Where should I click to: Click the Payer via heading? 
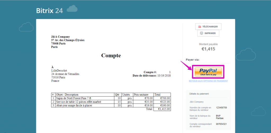click(x=193, y=60)
